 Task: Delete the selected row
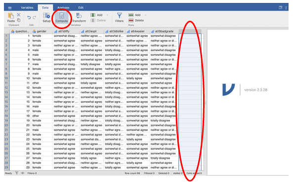[x=136, y=20]
